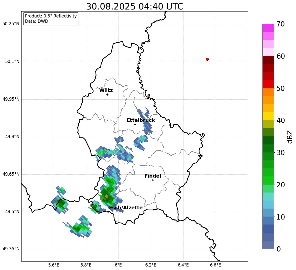
Task: Click the orange colorbar segment below 50
Action: click(268, 92)
